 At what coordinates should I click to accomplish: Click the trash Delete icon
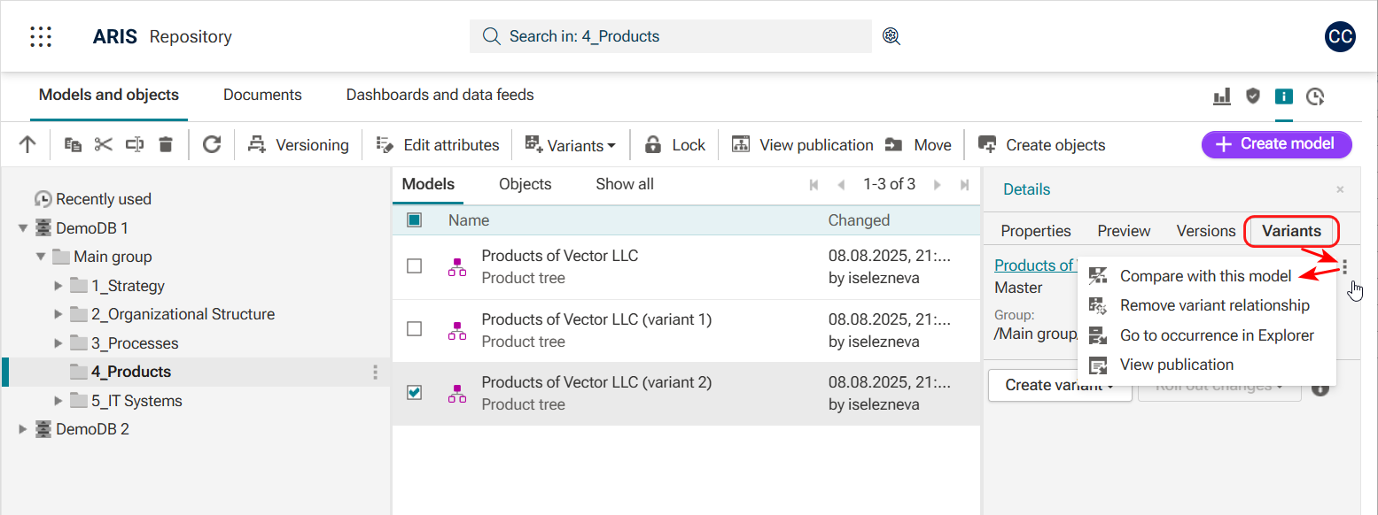click(x=166, y=145)
